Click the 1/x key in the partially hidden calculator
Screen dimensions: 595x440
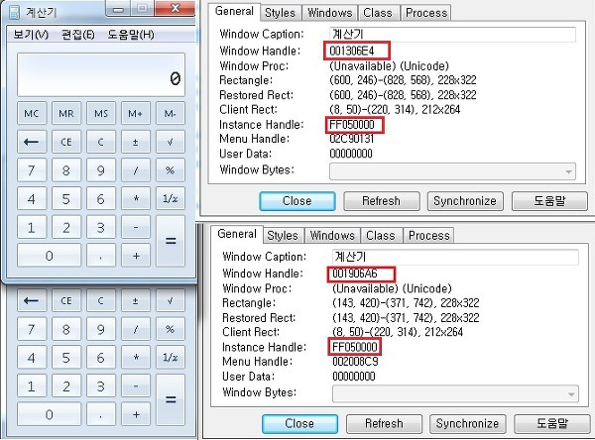pyautogui.click(x=170, y=358)
